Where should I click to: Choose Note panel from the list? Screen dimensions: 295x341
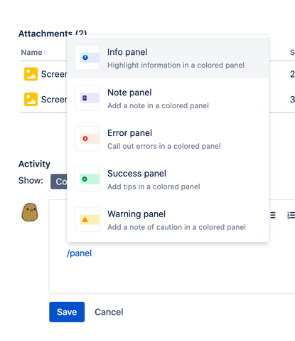point(168,98)
